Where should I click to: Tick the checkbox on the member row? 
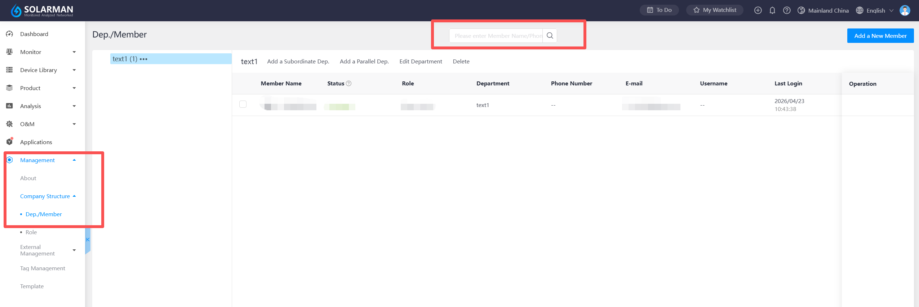point(243,104)
